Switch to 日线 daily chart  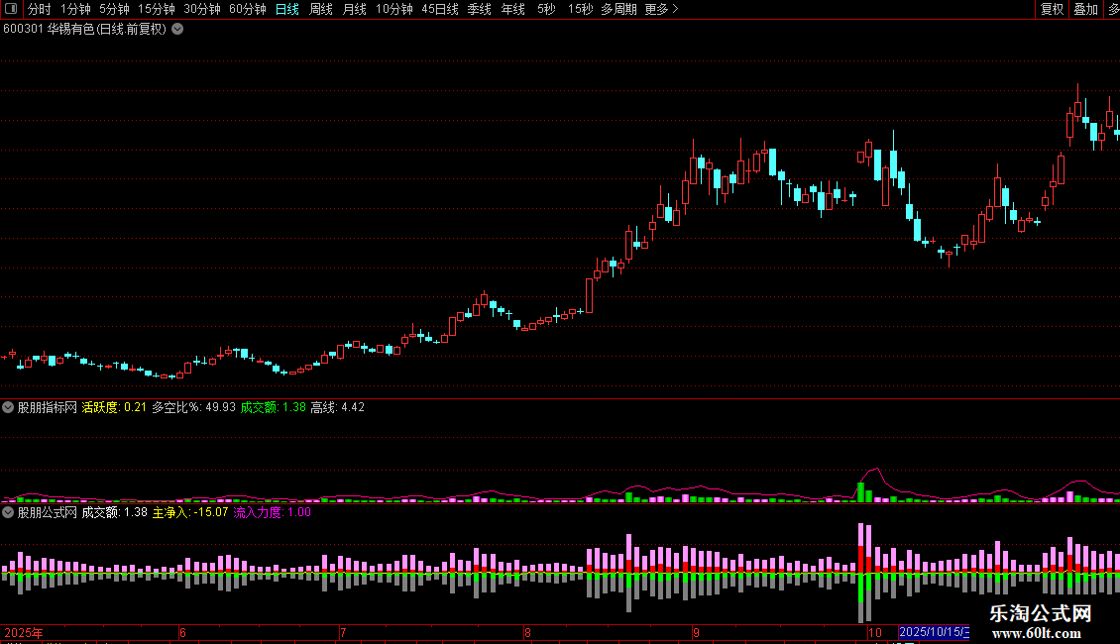coord(287,9)
